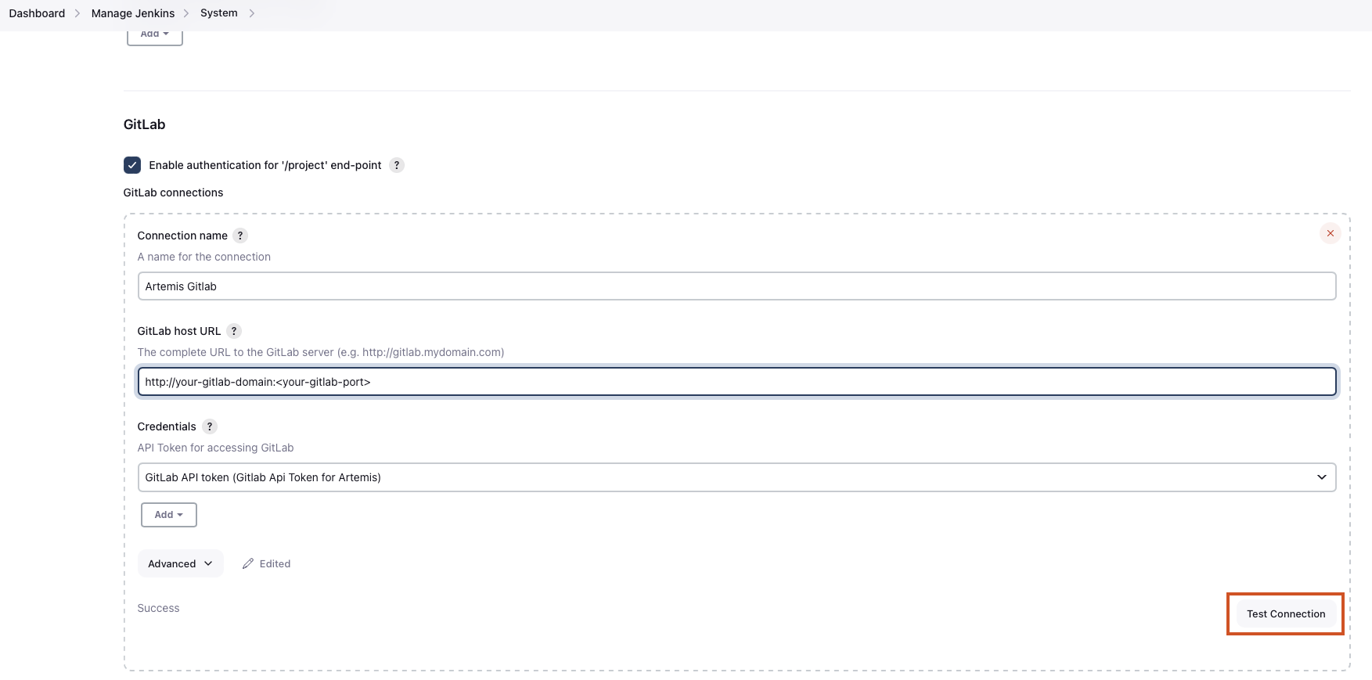The height and width of the screenshot is (680, 1372).
Task: Click the Success status text
Action: coord(158,608)
